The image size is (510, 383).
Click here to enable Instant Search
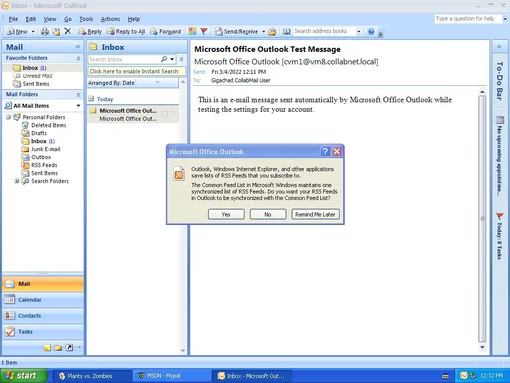click(136, 71)
